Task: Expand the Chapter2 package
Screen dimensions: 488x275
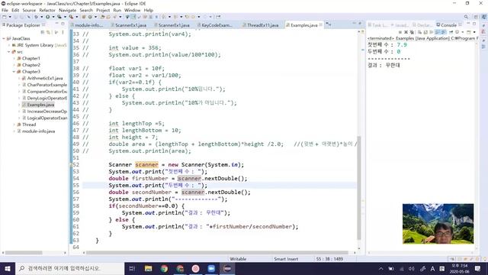Action: click(14, 65)
